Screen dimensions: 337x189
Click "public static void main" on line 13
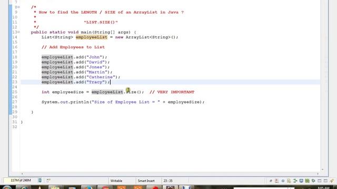61,32
